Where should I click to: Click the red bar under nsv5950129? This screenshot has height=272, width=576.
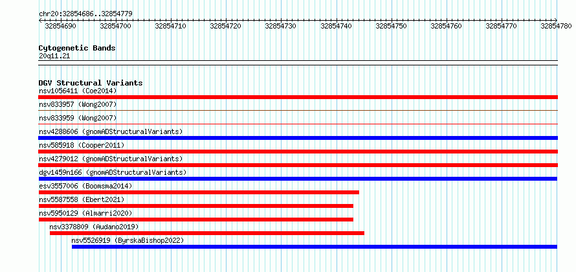[196, 220]
